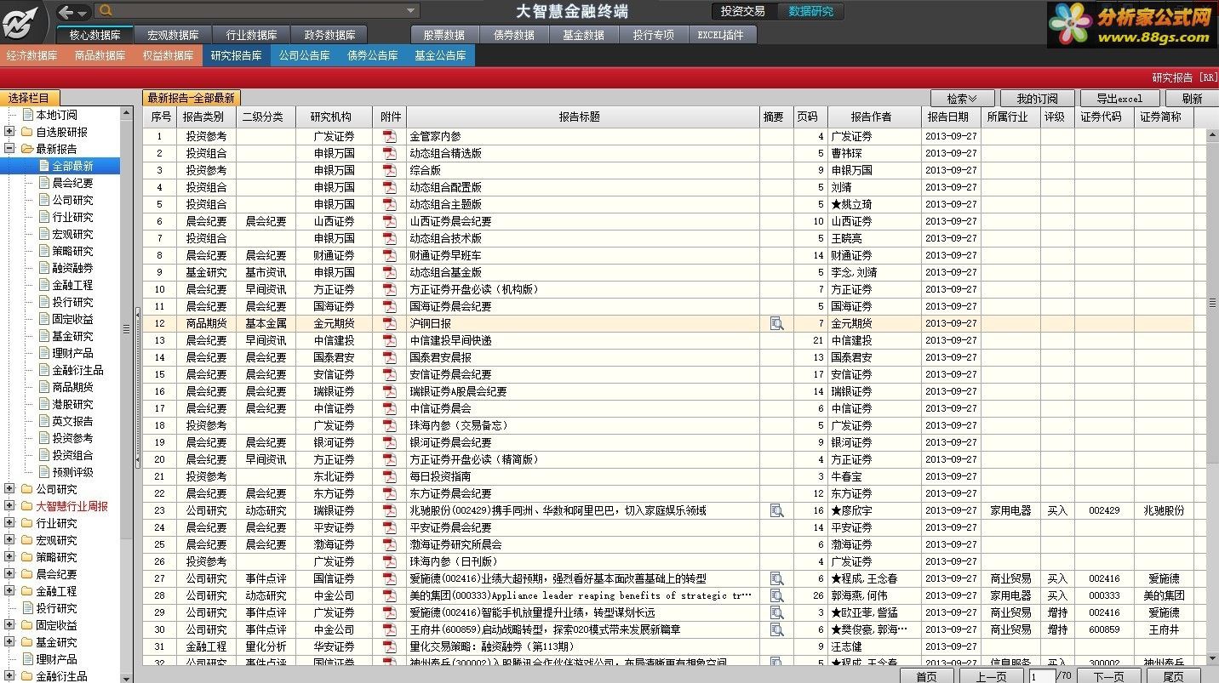Open PDF for 安信证券晨会纪要
Image resolution: width=1219 pixels, height=683 pixels.
(x=390, y=374)
